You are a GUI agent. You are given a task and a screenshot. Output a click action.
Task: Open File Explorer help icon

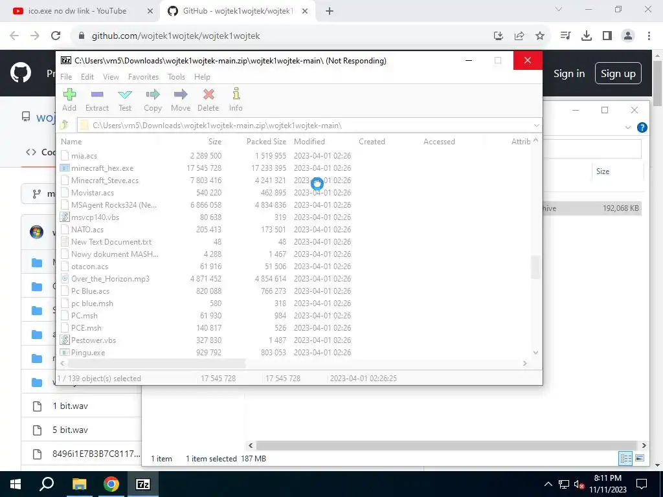click(642, 127)
